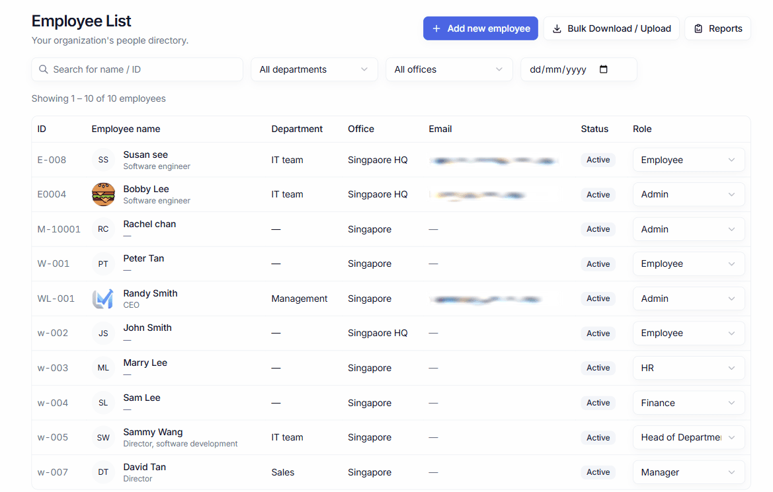This screenshot has height=492, width=773.
Task: Click the Sammy Wang name
Action: [153, 433]
